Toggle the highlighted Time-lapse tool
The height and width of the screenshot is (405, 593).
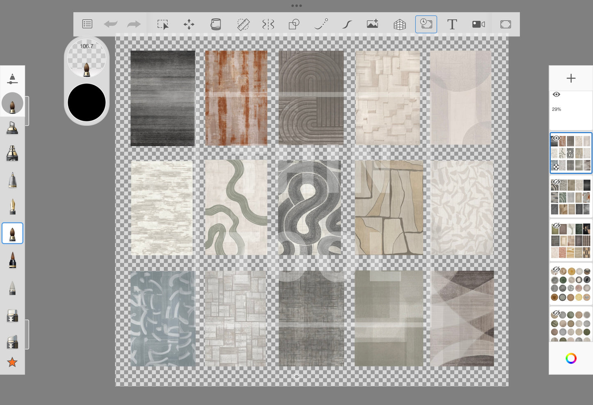pyautogui.click(x=426, y=24)
